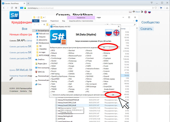Click the heart bookmark icon
This screenshot has width=170, height=122.
click(x=156, y=8)
